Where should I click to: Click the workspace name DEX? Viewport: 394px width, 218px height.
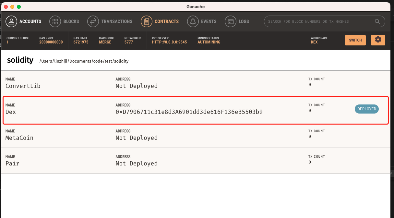[314, 42]
